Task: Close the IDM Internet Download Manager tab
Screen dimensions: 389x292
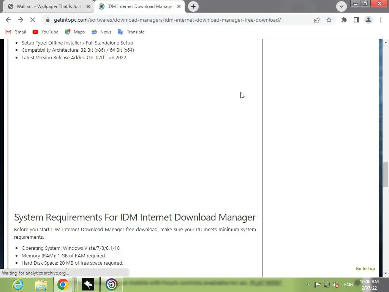Action: [179, 6]
